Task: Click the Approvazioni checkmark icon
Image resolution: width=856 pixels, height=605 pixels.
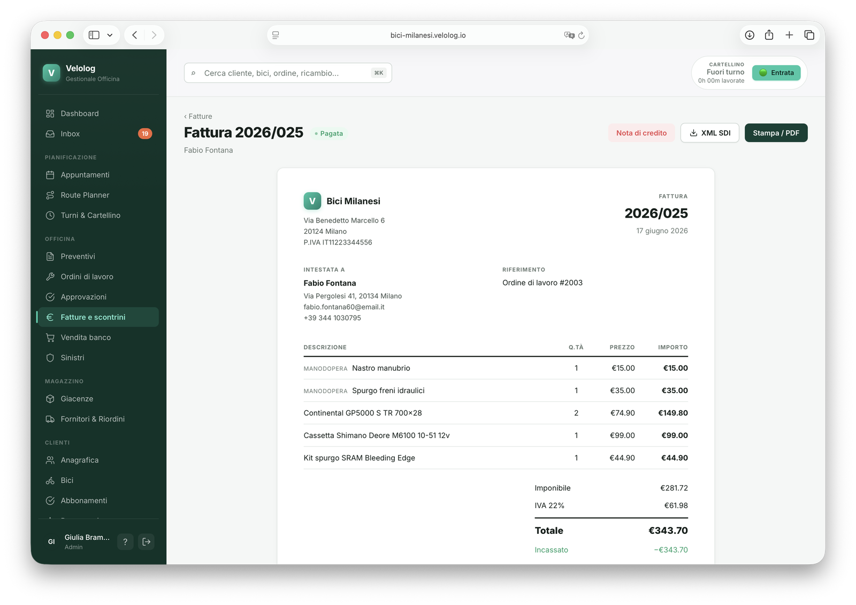Action: [50, 297]
